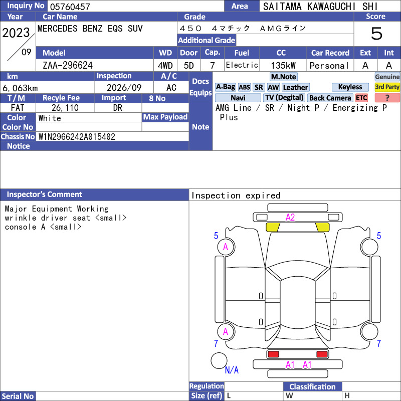Click the left yellow headlight on diagram
The width and height of the screenshot is (401, 401).
[x=273, y=227]
